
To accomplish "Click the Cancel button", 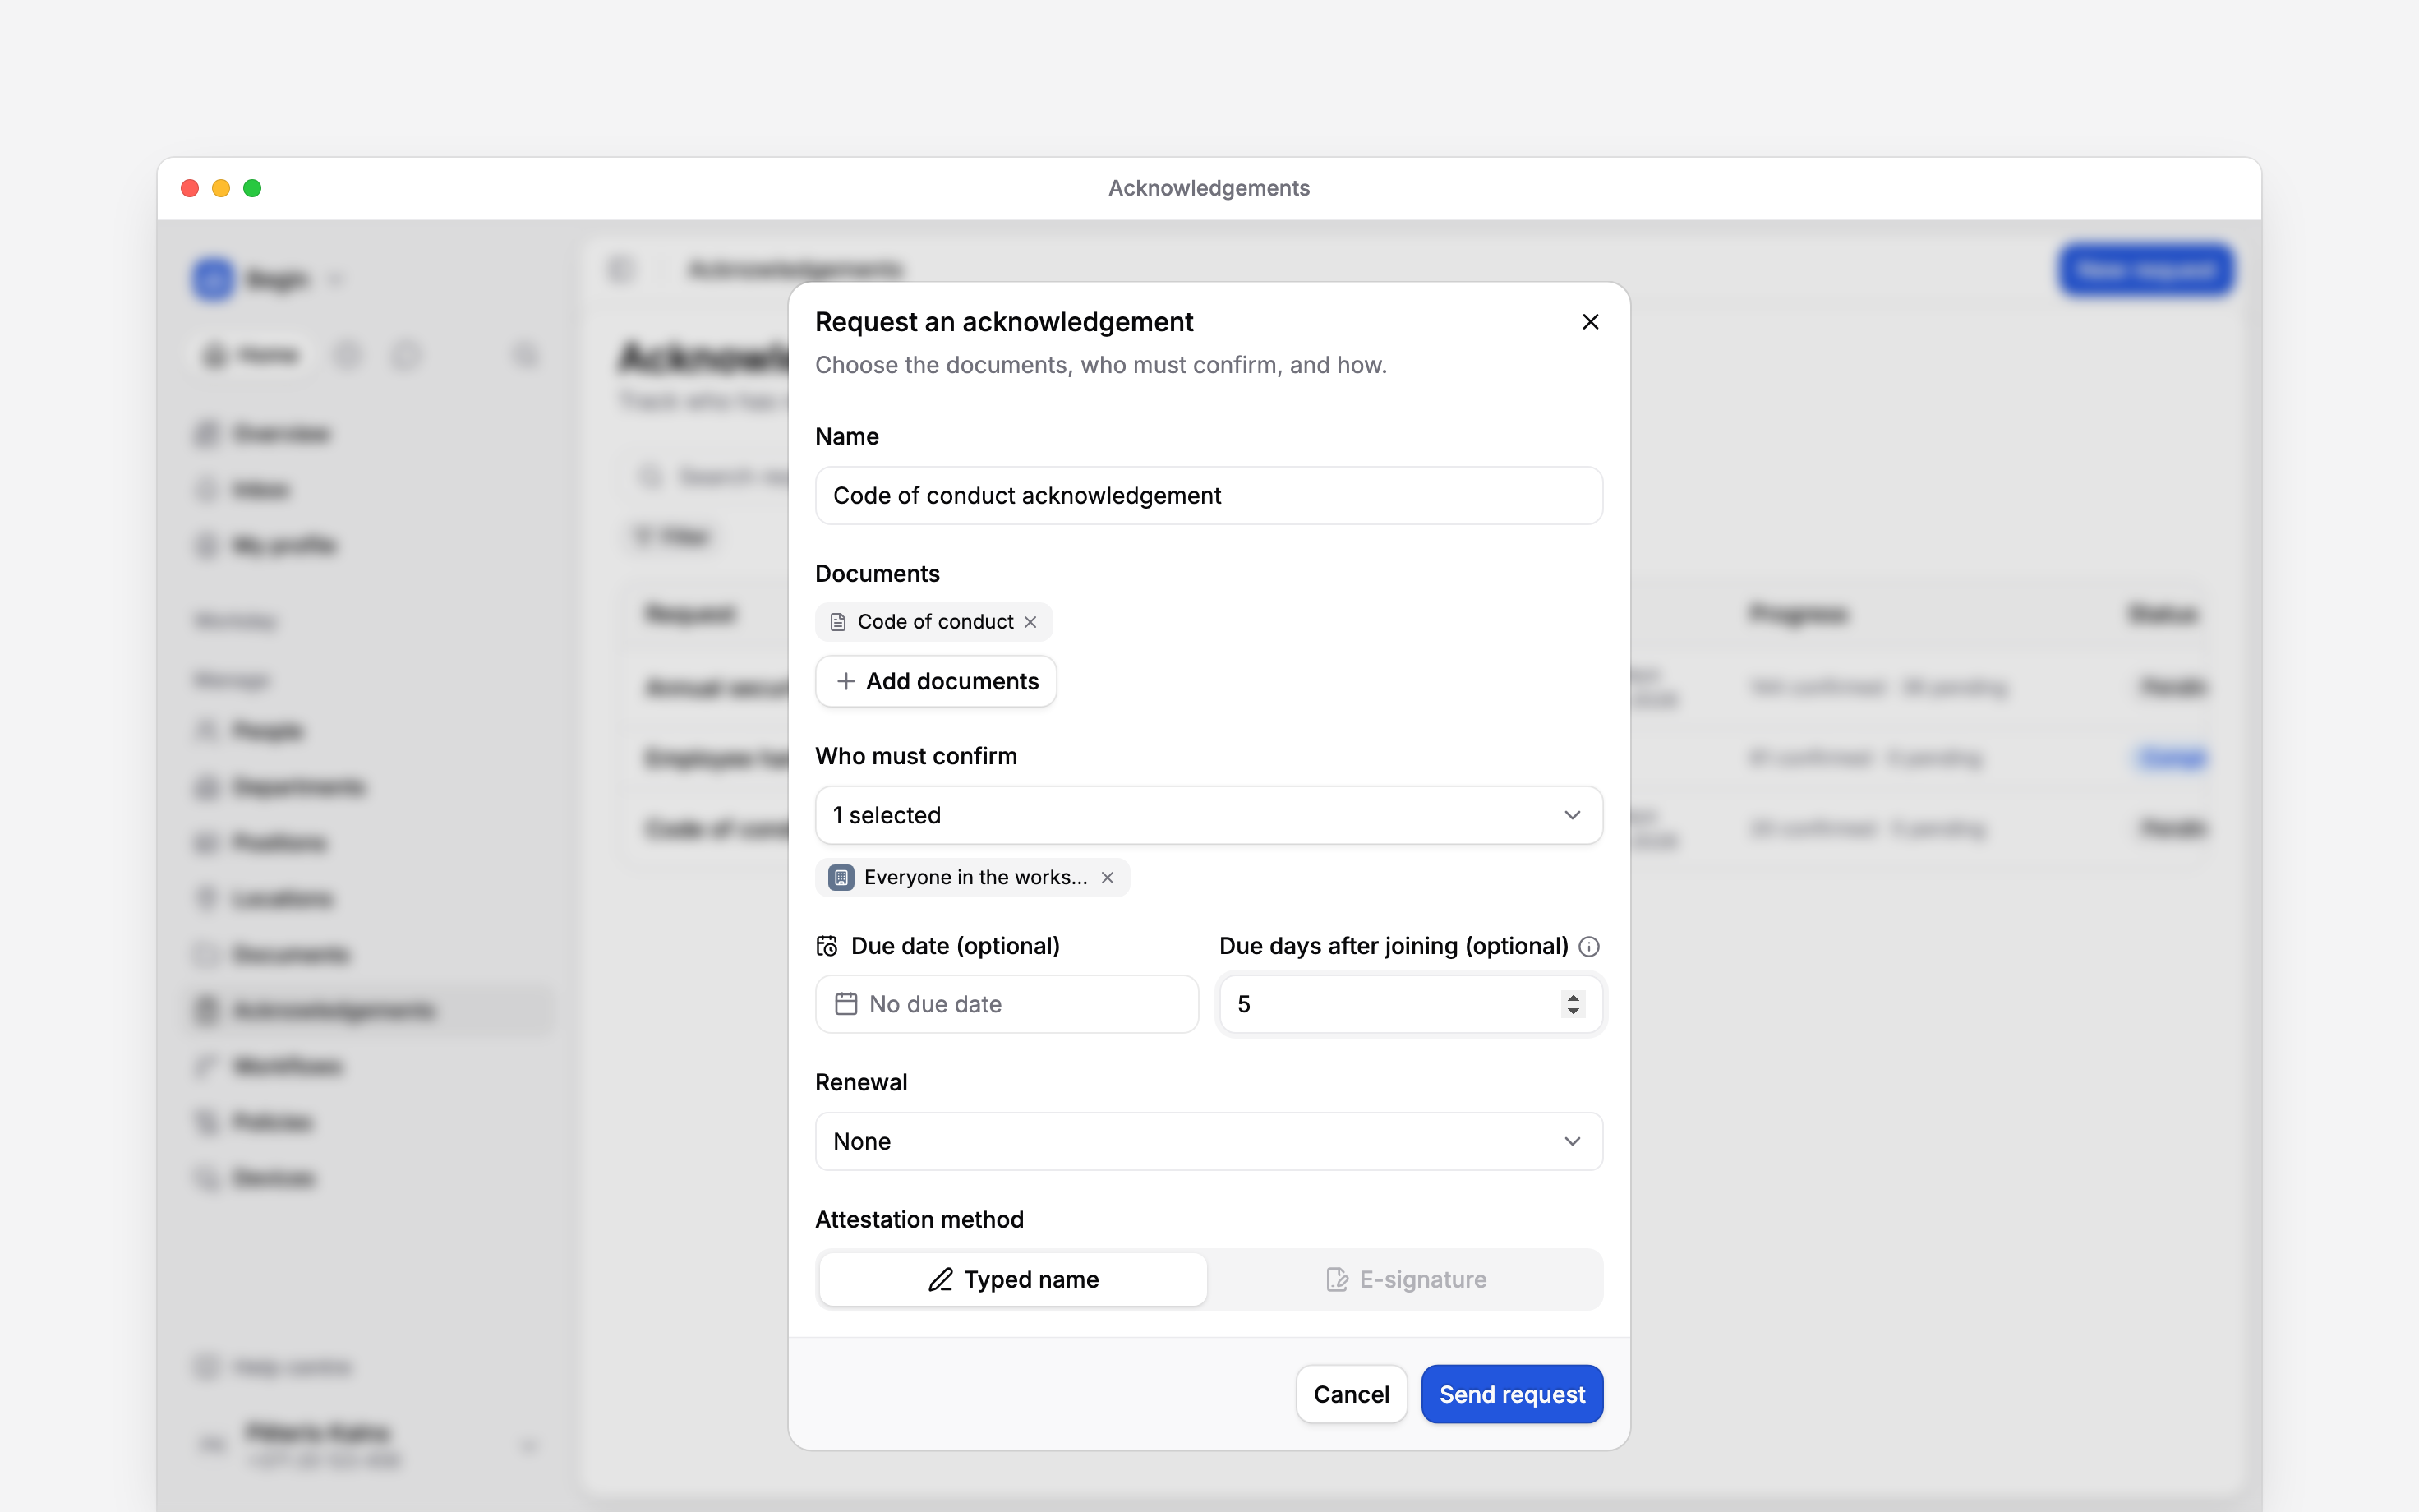I will pyautogui.click(x=1351, y=1394).
